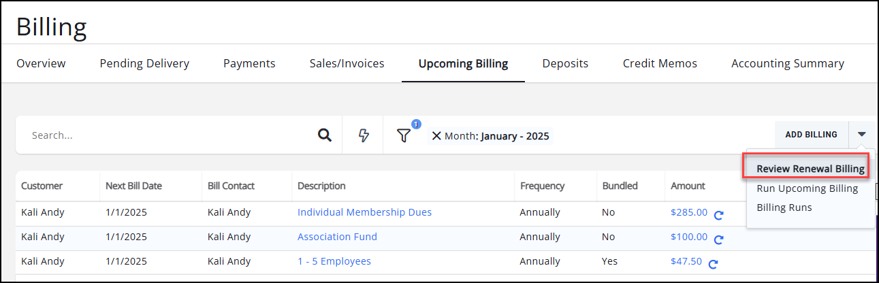Expand the Add Billing dropdown arrow
This screenshot has height=283, width=879.
862,135
